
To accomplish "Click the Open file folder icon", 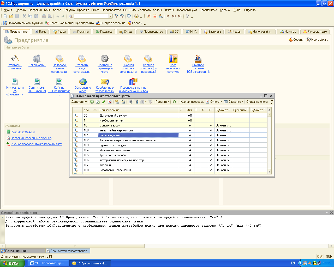I will [x=11, y=16].
